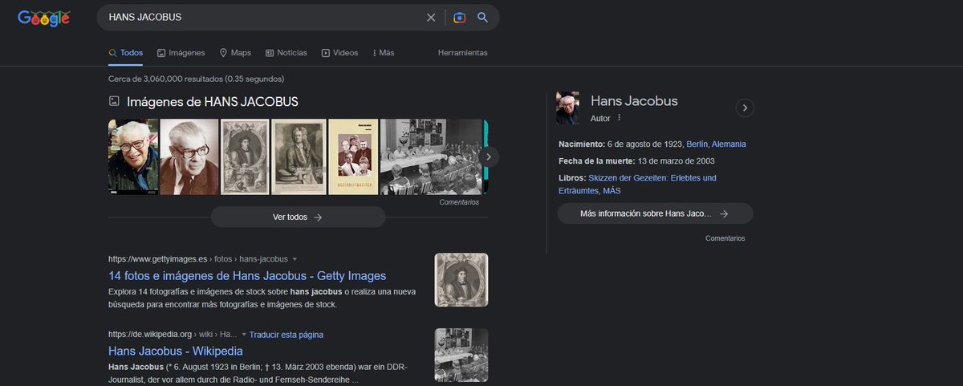Viewport: 963px width, 386px height.
Task: Open Herramientas search tools
Action: point(463,53)
